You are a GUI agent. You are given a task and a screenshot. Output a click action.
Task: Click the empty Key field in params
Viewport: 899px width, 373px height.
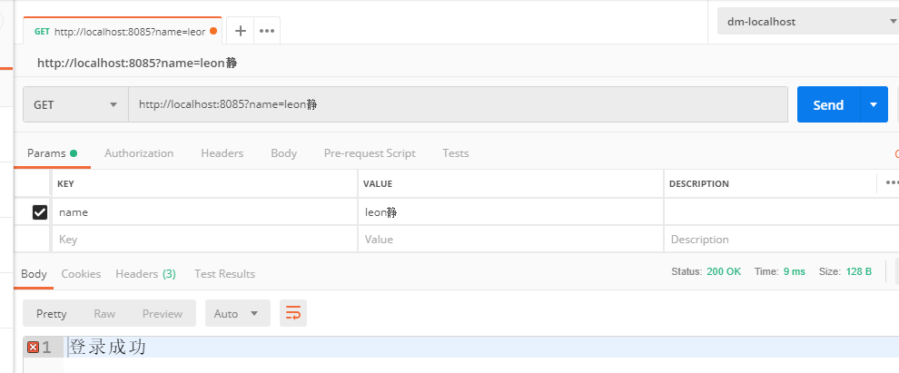click(x=204, y=240)
